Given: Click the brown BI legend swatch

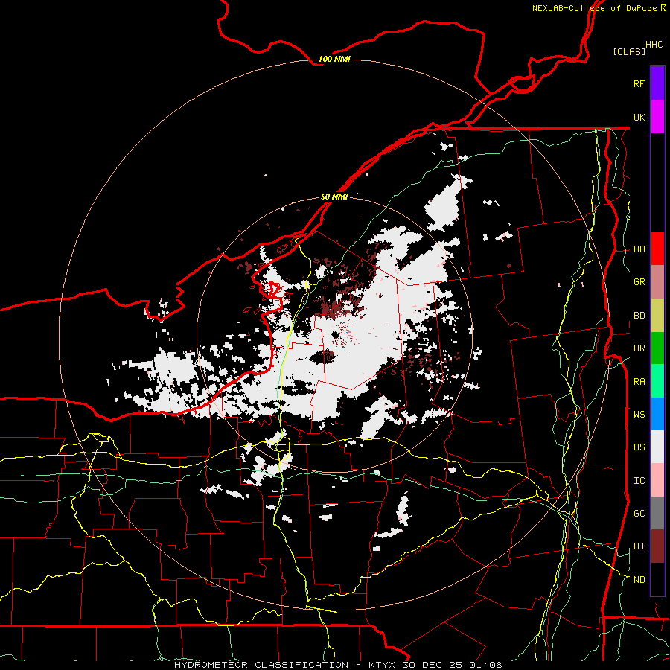Looking at the screenshot, I should point(657,546).
